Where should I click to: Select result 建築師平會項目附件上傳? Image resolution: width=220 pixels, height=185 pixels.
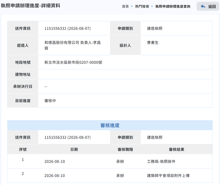(168, 176)
